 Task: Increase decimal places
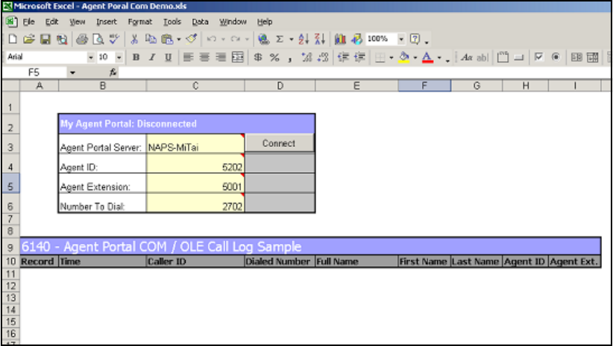pos(306,57)
